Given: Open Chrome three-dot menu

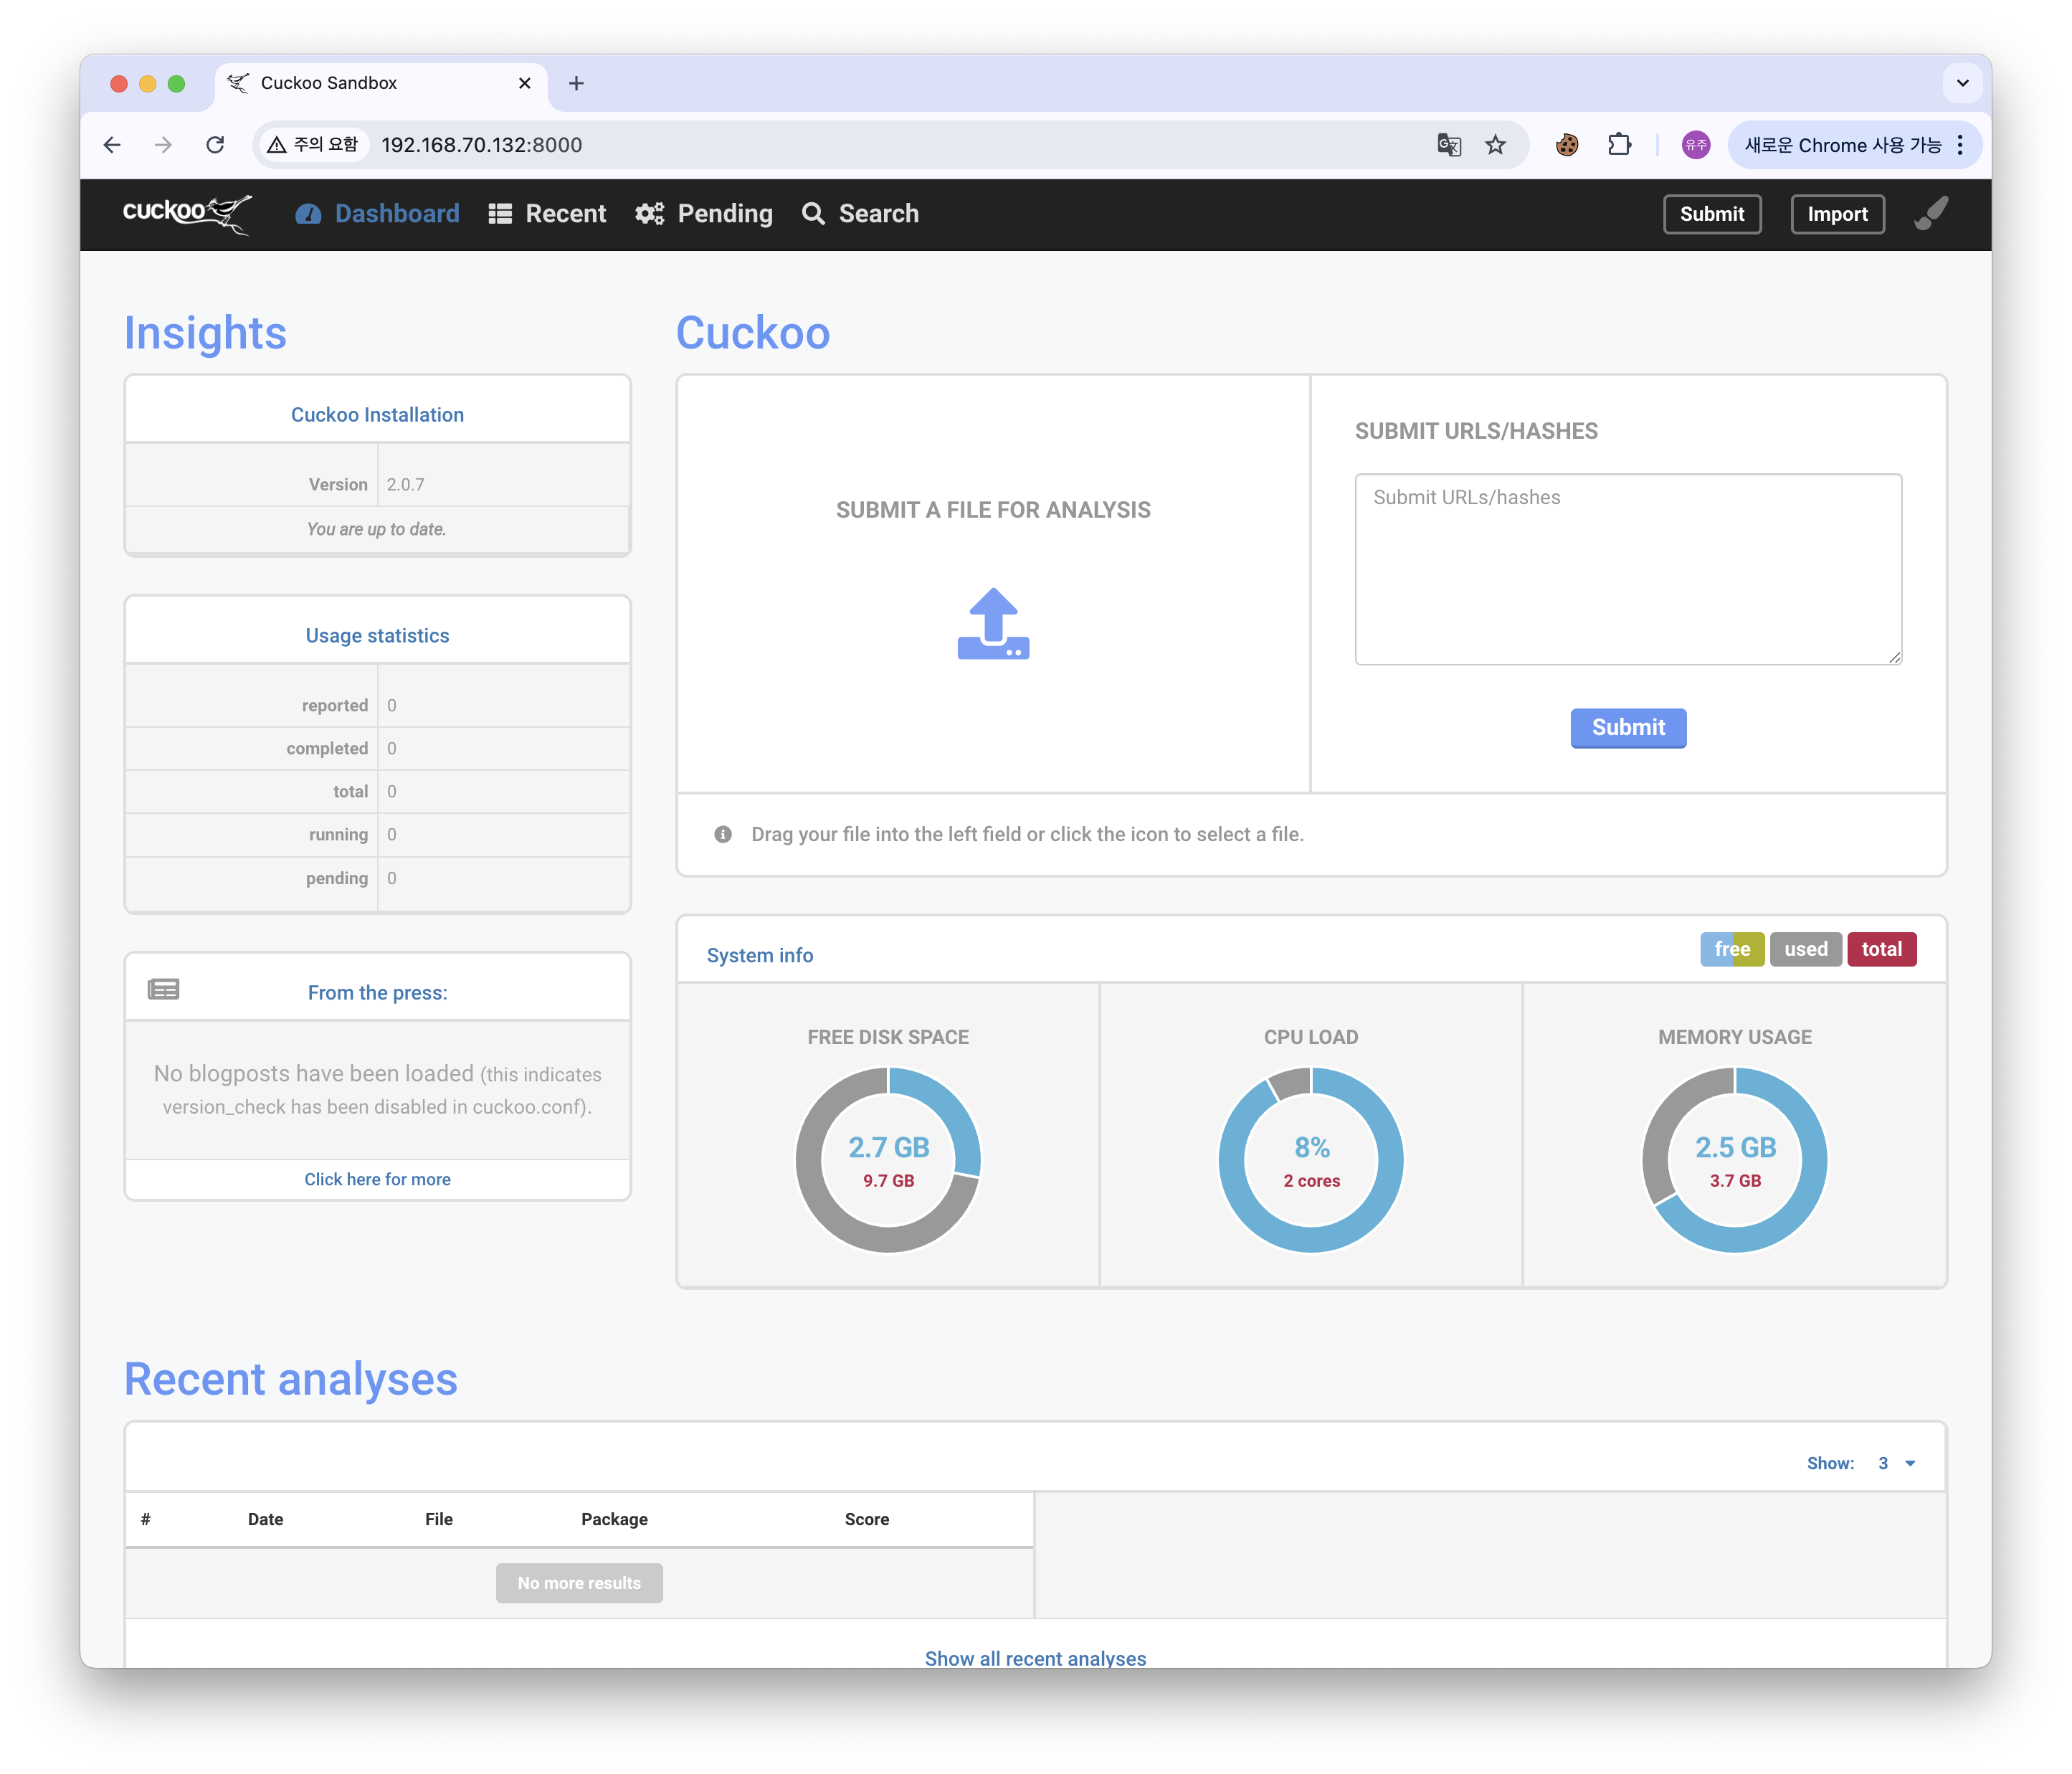Looking at the screenshot, I should [1960, 145].
